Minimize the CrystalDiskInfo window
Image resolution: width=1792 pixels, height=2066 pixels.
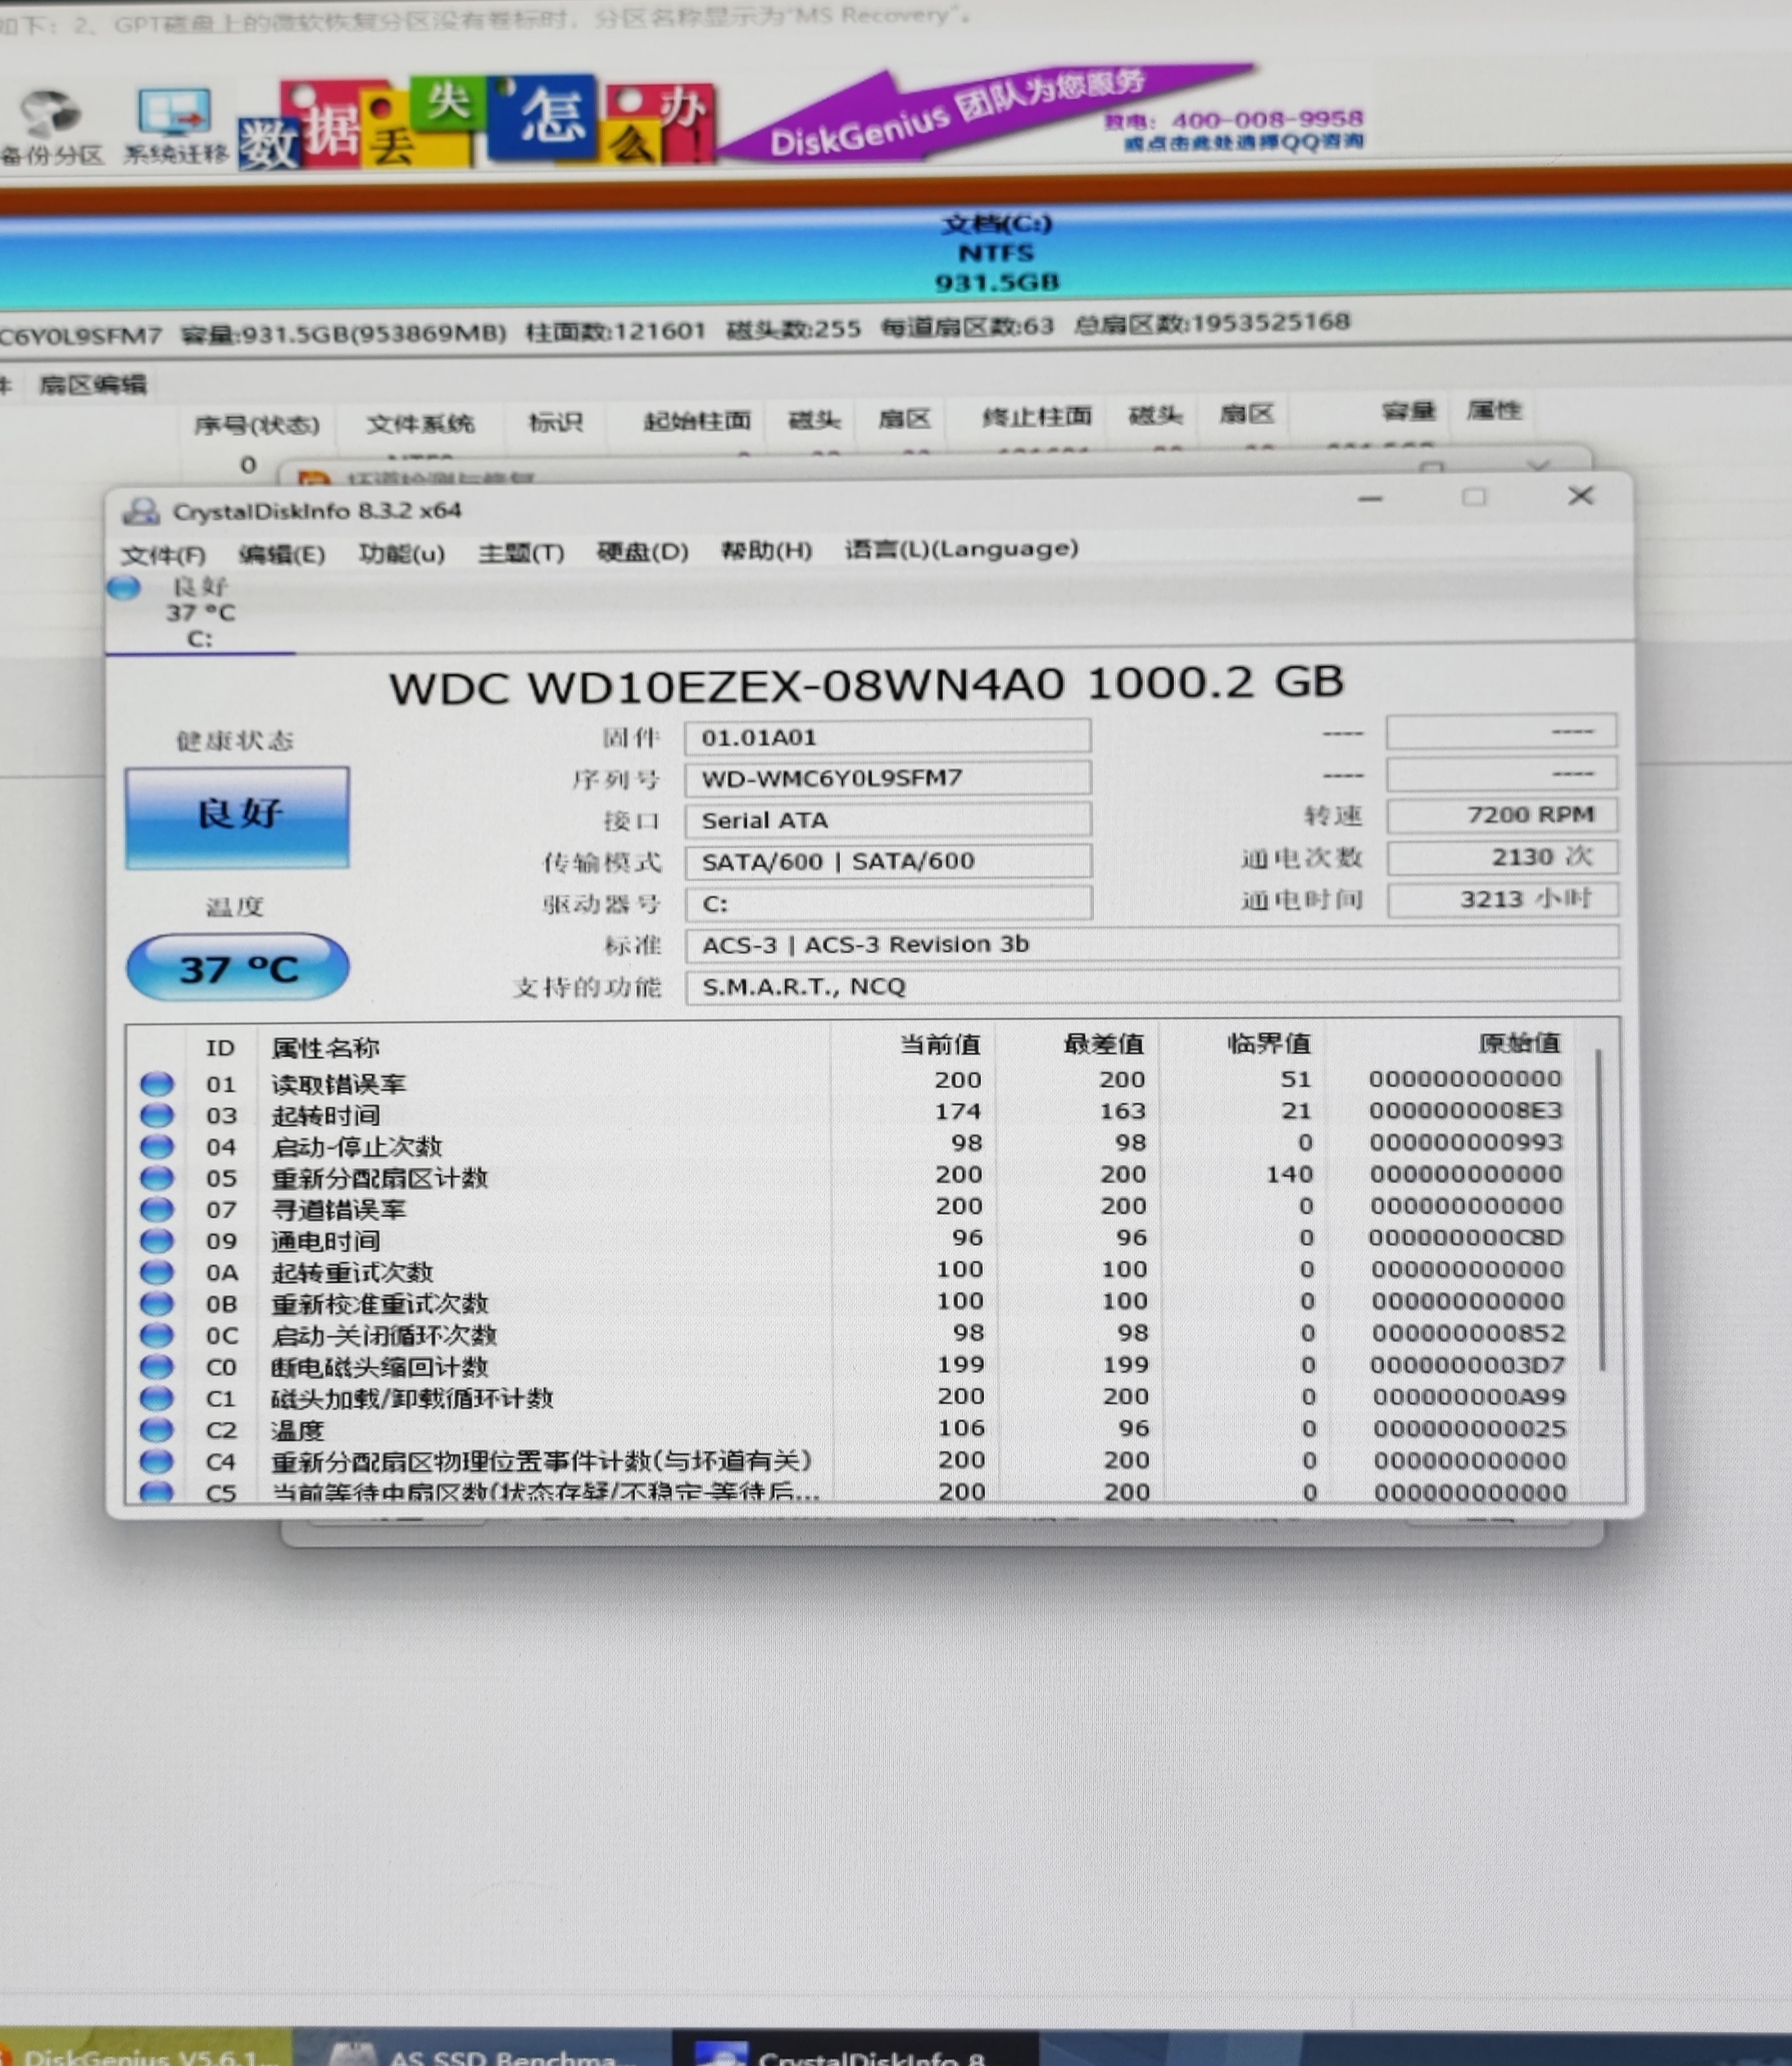coord(1370,498)
